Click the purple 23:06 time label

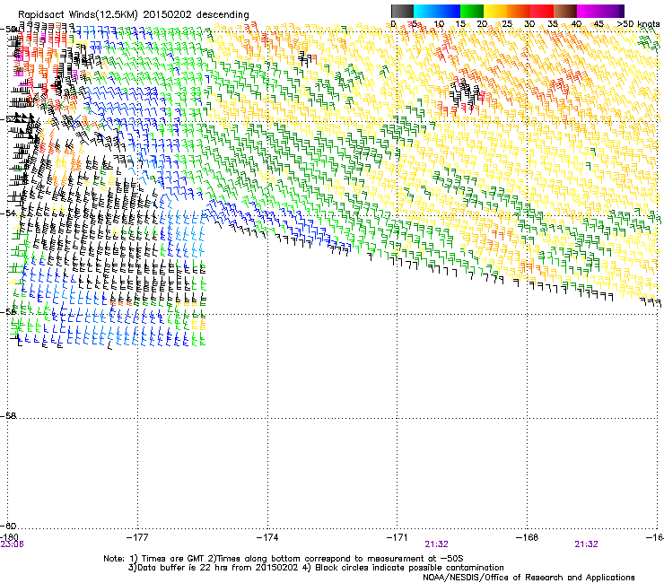click(x=13, y=544)
